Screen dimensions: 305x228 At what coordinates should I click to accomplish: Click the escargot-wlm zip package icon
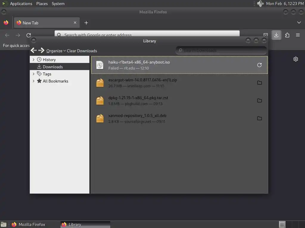point(100,83)
